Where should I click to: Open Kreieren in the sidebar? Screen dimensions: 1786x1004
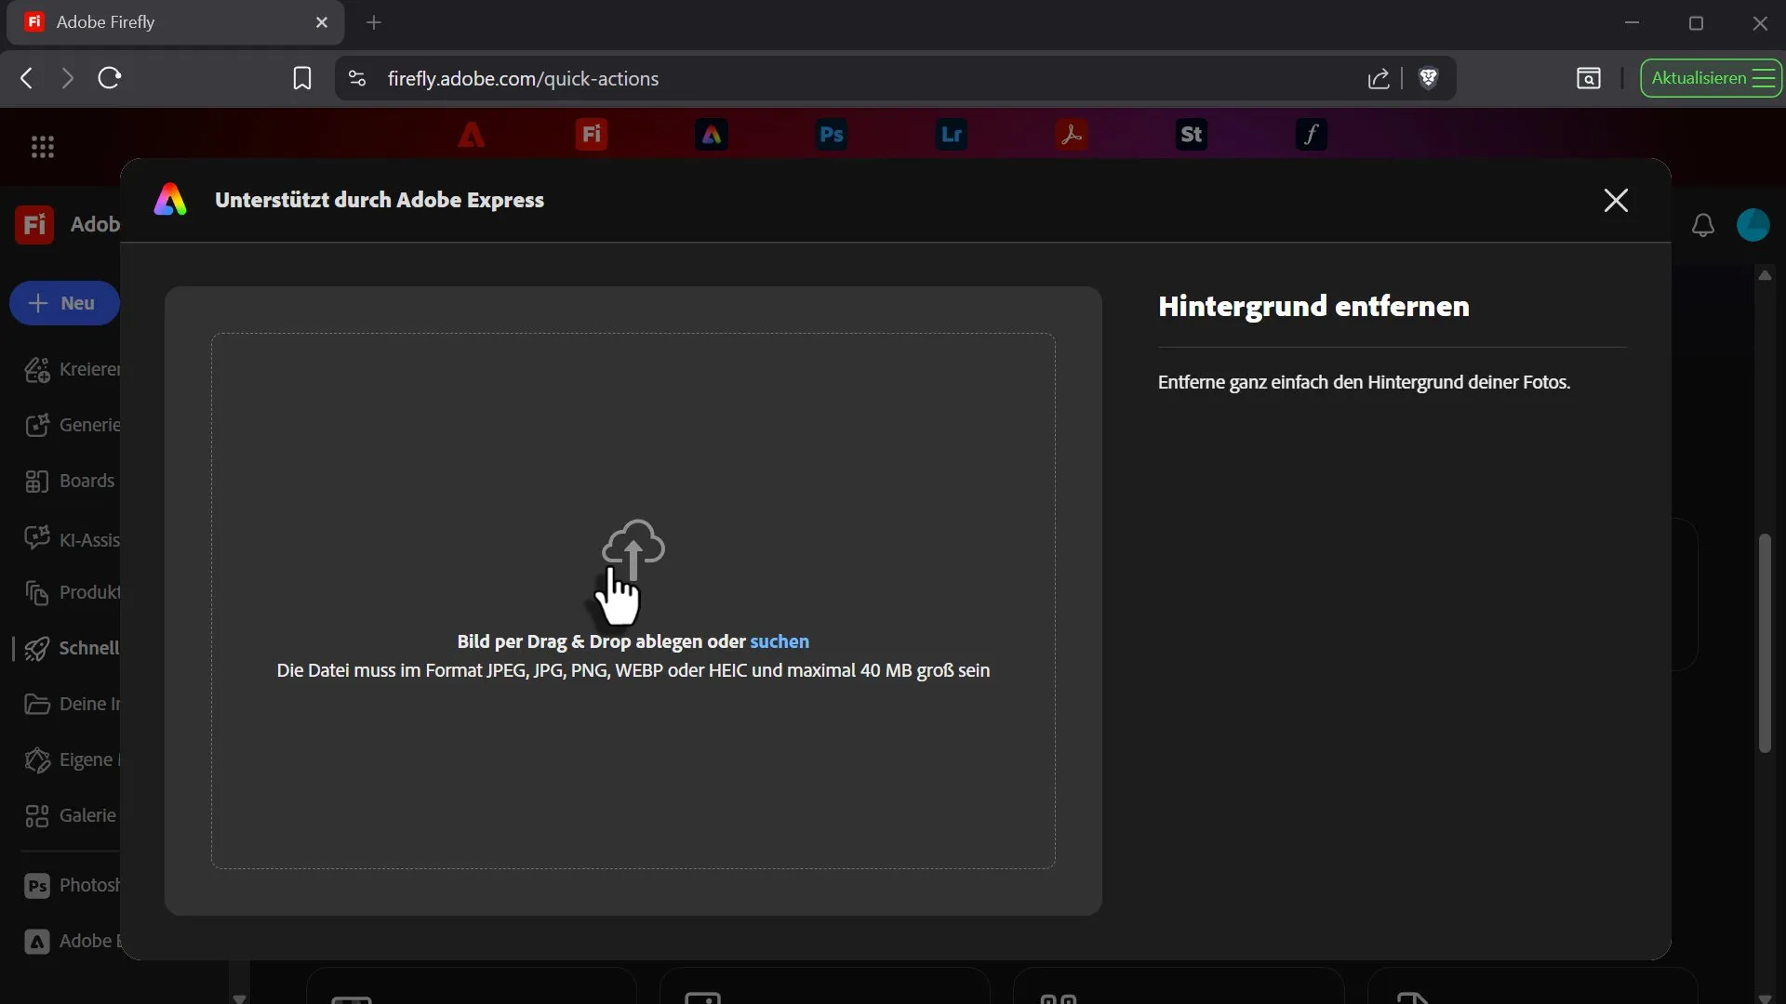(x=73, y=369)
